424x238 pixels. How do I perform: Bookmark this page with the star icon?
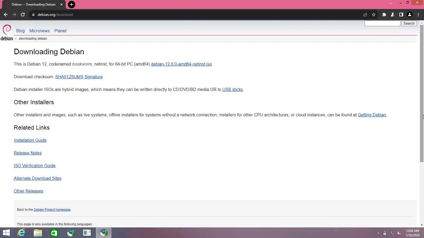pyautogui.click(x=374, y=15)
